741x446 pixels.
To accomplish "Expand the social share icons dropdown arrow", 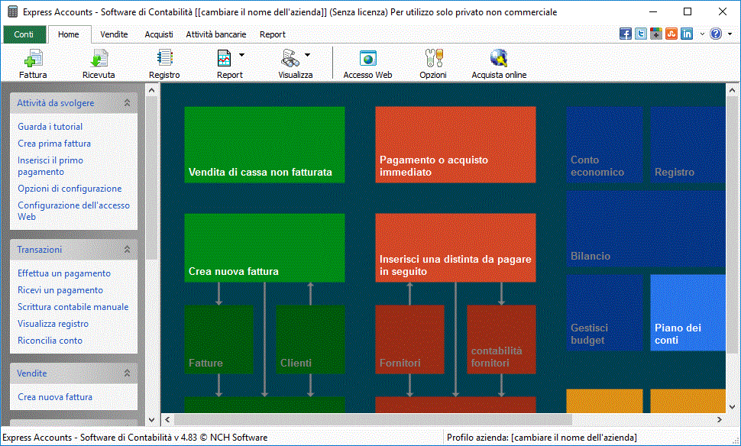I will 702,34.
